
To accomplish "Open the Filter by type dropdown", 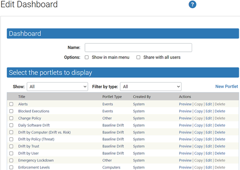I will [x=151, y=86].
